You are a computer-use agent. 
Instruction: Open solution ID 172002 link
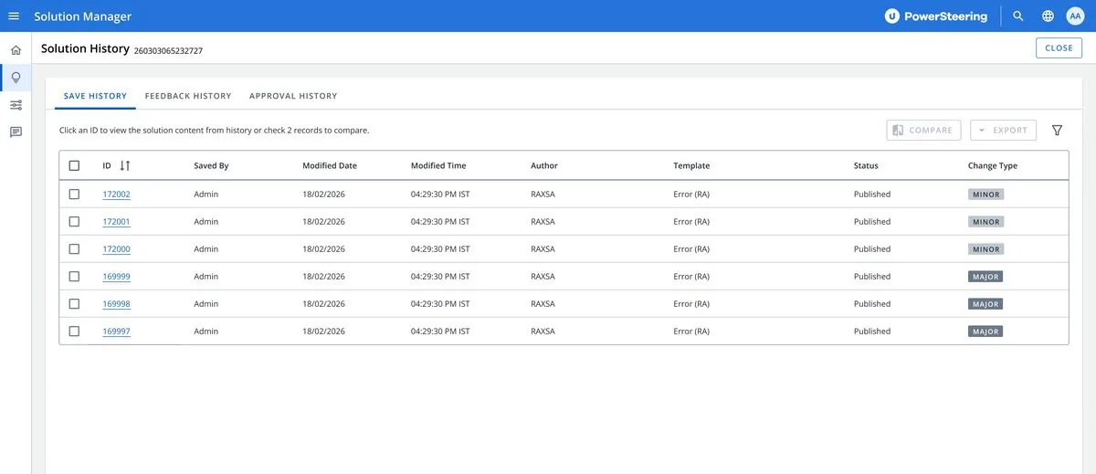(x=116, y=195)
